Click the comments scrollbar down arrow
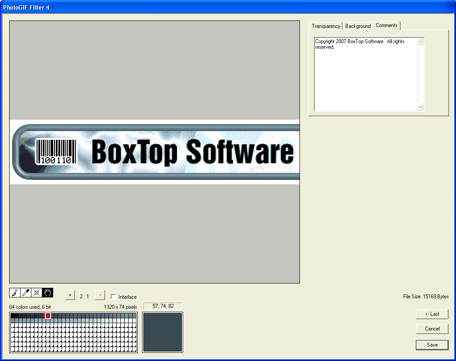 pyautogui.click(x=421, y=107)
